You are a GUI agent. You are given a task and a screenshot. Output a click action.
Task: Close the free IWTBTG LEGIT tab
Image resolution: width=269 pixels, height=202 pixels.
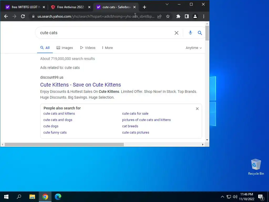point(44,7)
